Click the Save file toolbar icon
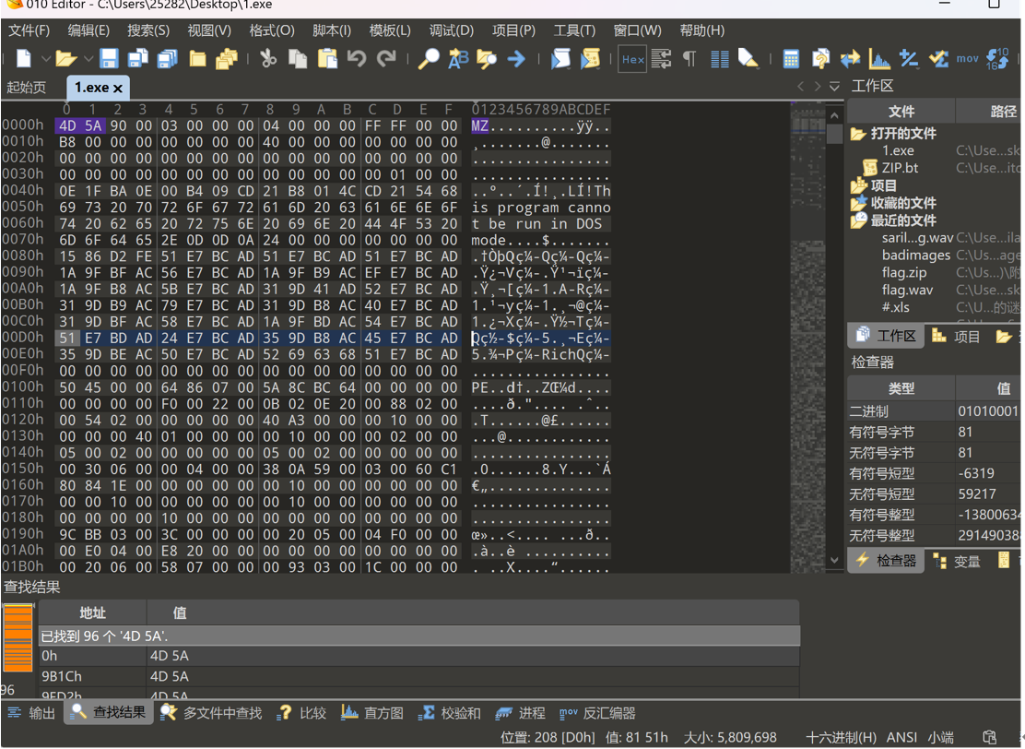This screenshot has width=1025, height=749. coord(109,59)
